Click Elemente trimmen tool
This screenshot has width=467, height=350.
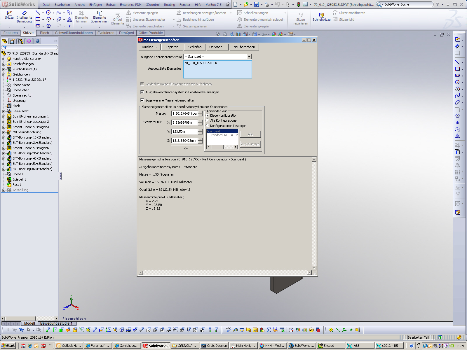click(x=81, y=17)
